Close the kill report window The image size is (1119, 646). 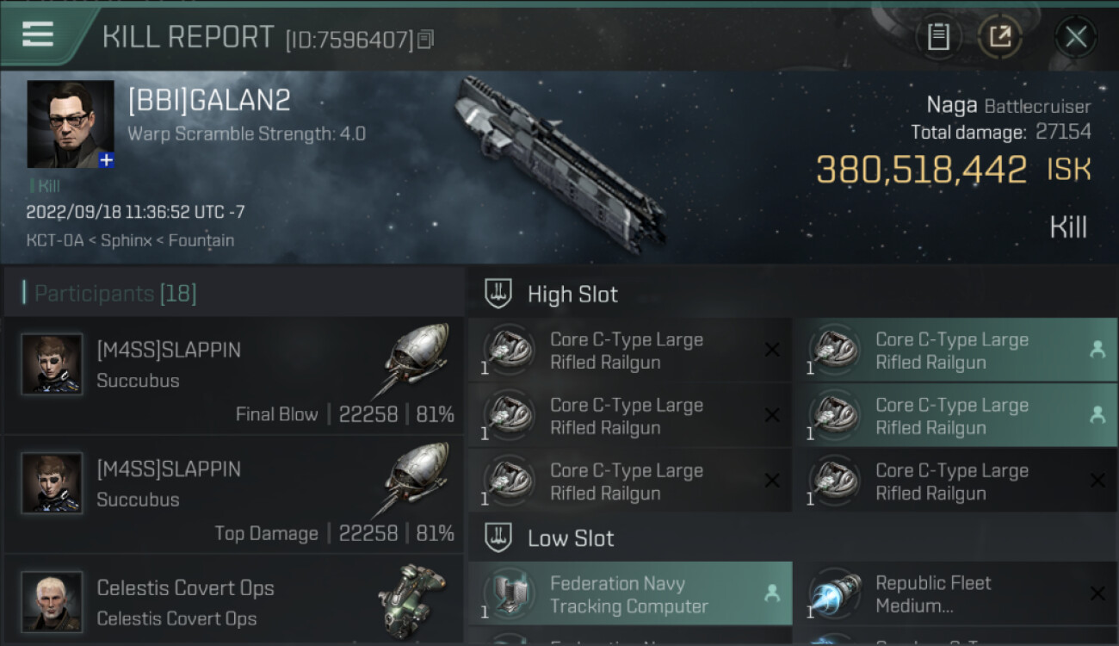pos(1076,36)
